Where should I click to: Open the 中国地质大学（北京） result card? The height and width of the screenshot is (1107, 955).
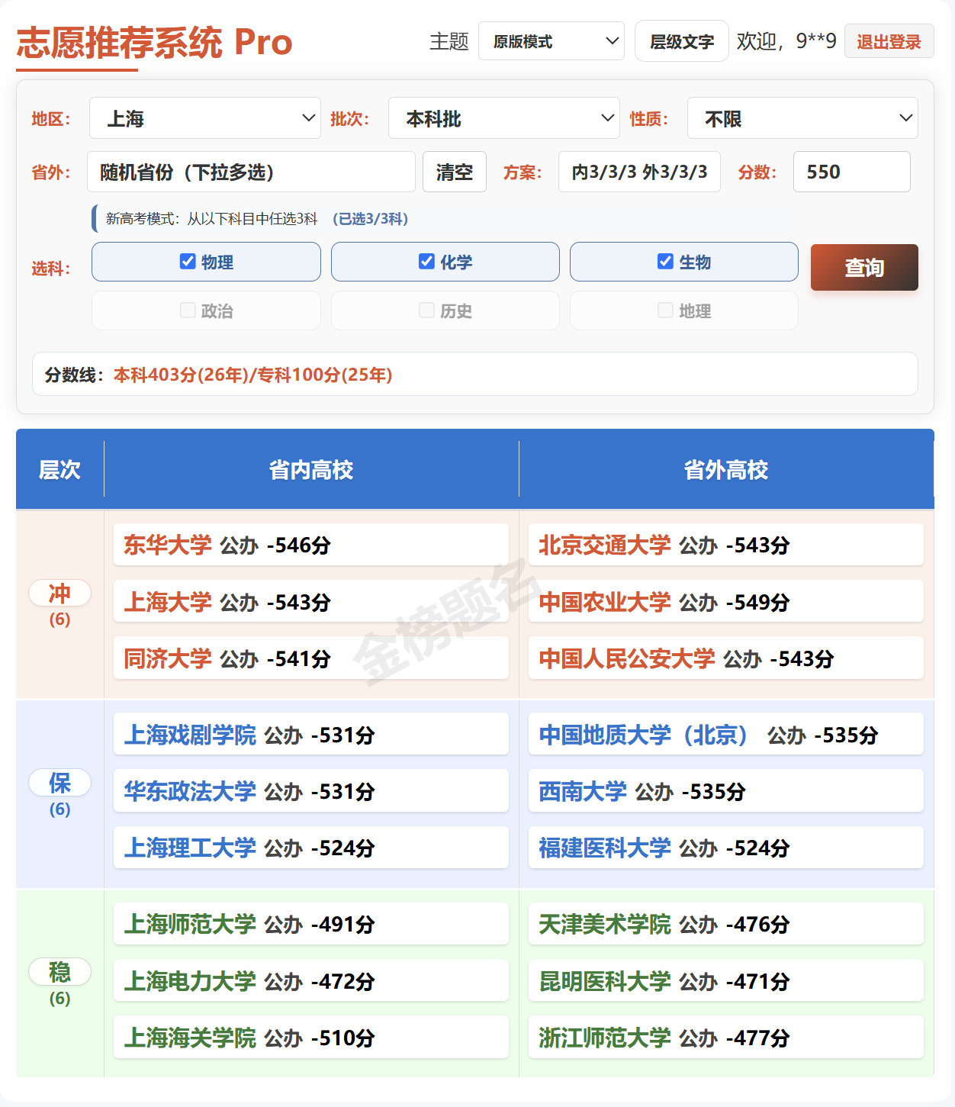coord(726,734)
